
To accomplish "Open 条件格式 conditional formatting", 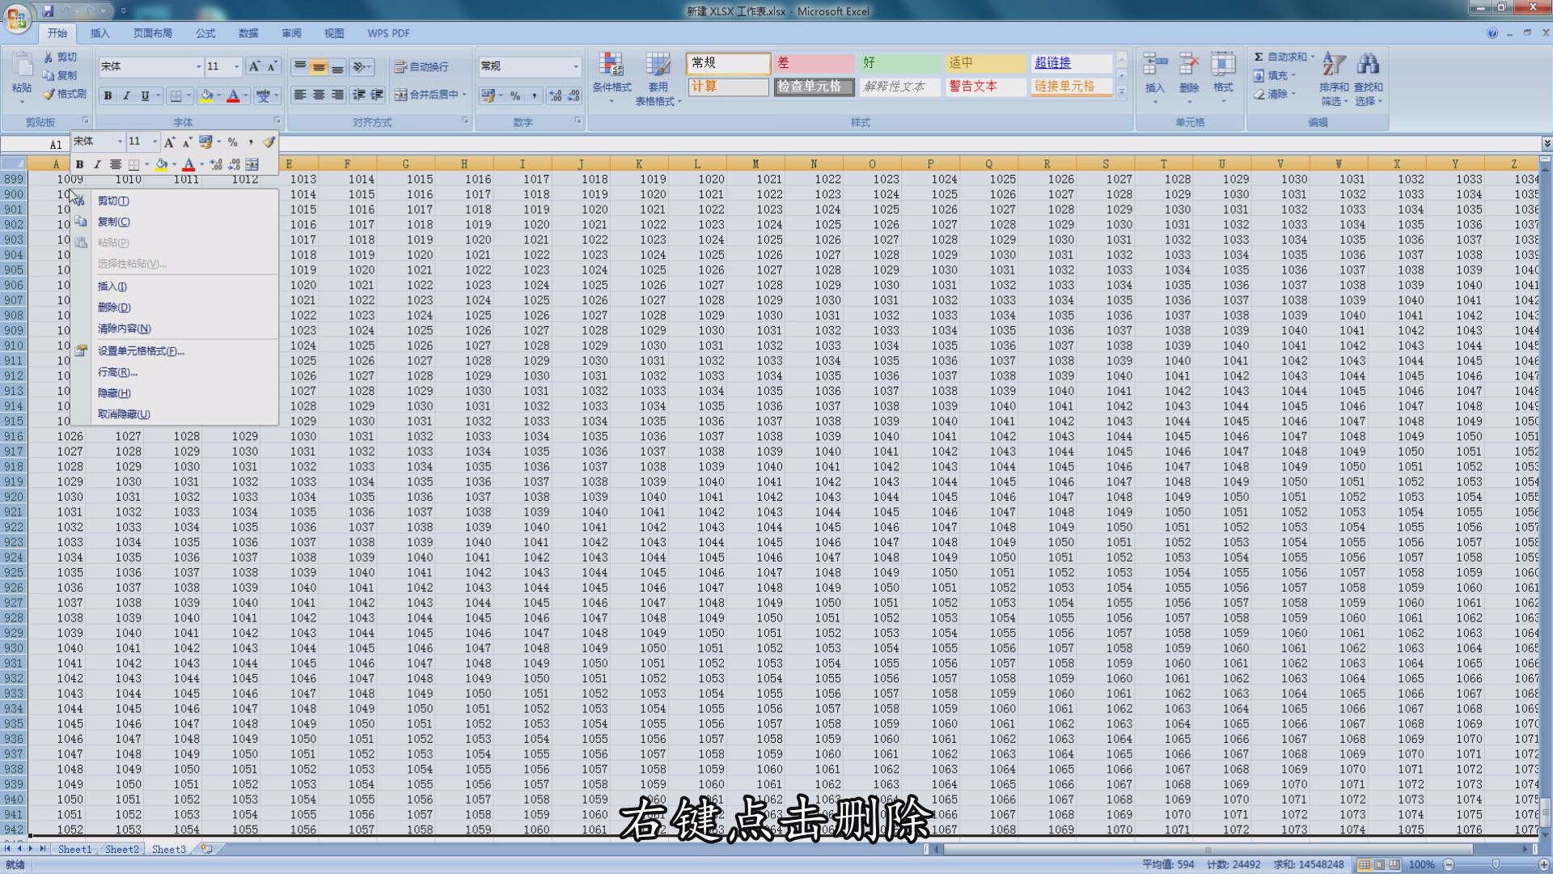I will click(x=611, y=78).
